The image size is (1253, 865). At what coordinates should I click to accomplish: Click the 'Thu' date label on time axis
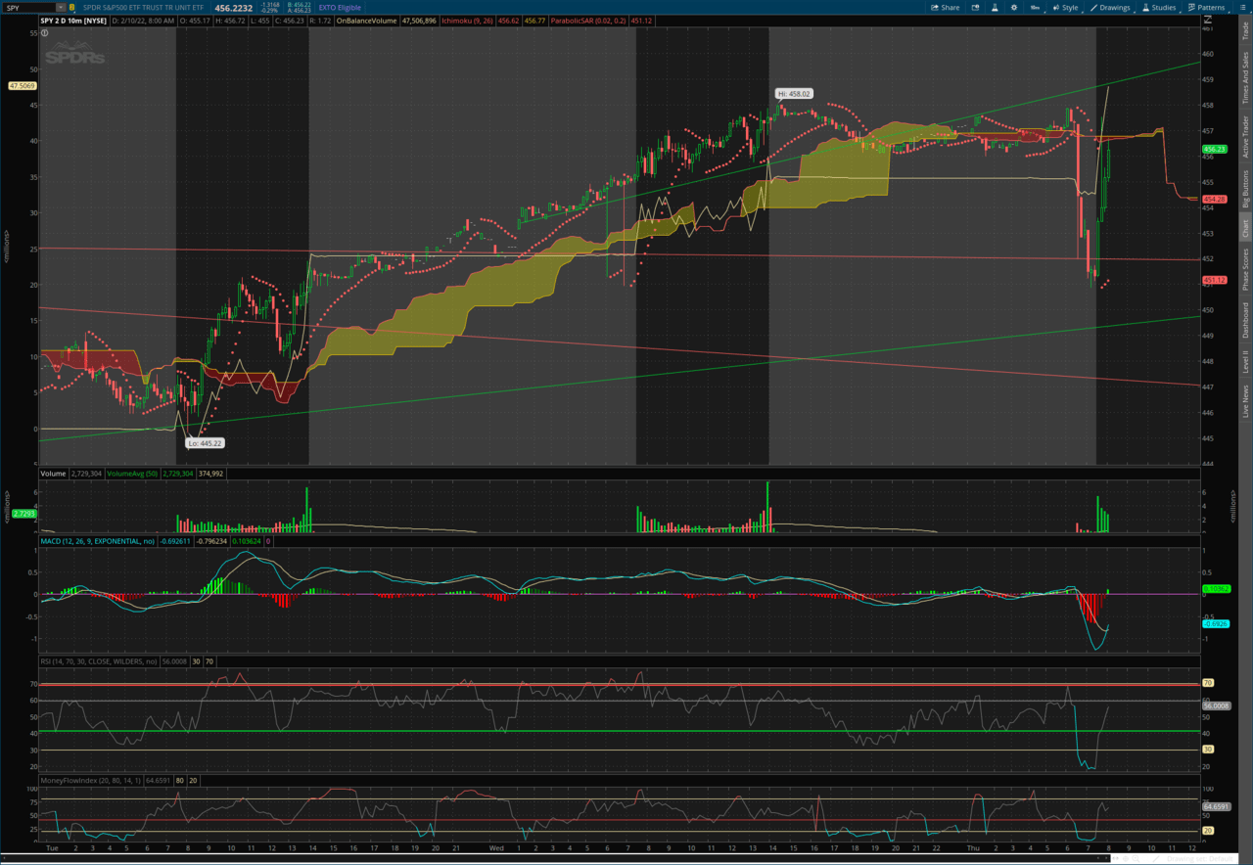[975, 847]
